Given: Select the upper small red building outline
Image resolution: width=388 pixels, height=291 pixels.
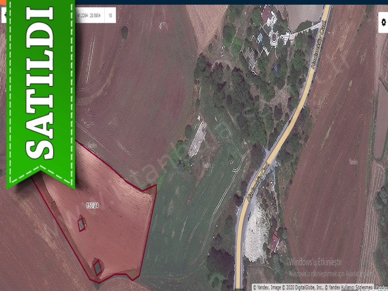Looking at the screenshot, I should coord(82,223).
